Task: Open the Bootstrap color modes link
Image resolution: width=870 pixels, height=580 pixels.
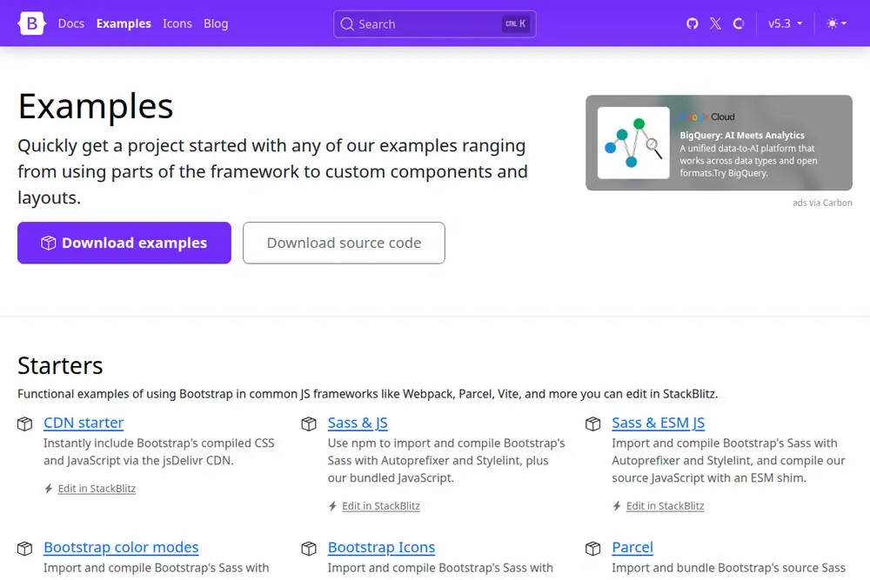Action: tap(121, 547)
